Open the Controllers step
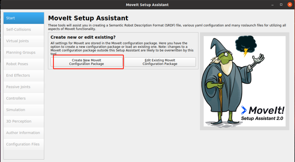 click(24, 98)
